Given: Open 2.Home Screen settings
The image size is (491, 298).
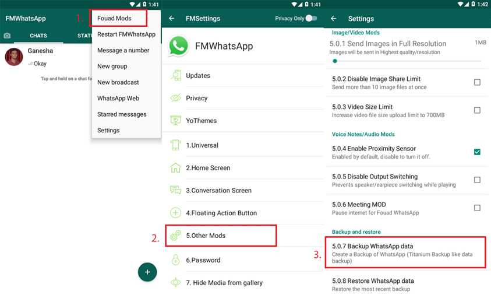Looking at the screenshot, I should click(243, 167).
